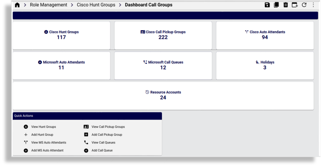Click the trash delete icon
The height and width of the screenshot is (167, 321).
click(x=286, y=5)
